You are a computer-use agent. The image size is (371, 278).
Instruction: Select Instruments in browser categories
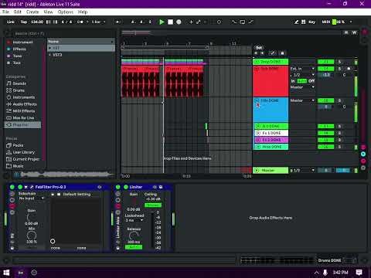coord(21,97)
